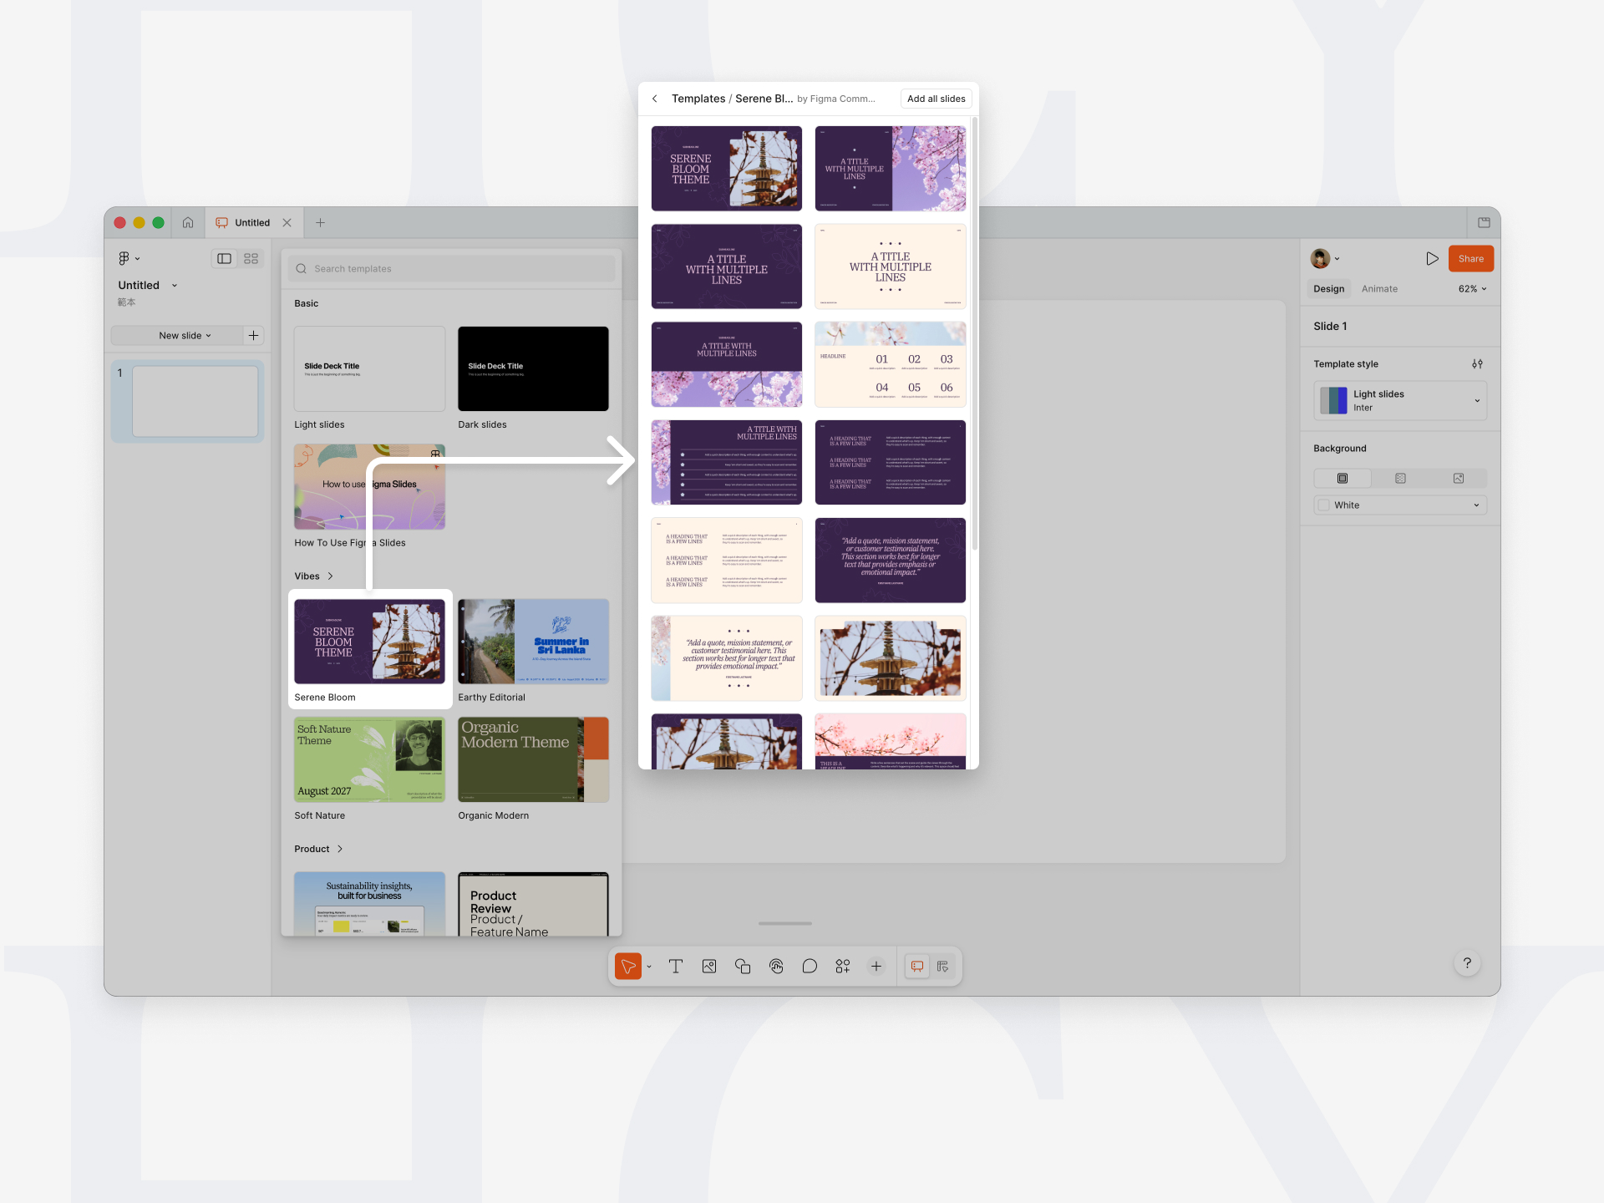Image resolution: width=1604 pixels, height=1203 pixels.
Task: Click the Search templates field
Action: tap(451, 269)
